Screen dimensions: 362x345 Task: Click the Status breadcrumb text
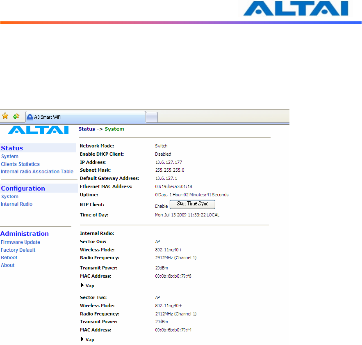point(87,129)
